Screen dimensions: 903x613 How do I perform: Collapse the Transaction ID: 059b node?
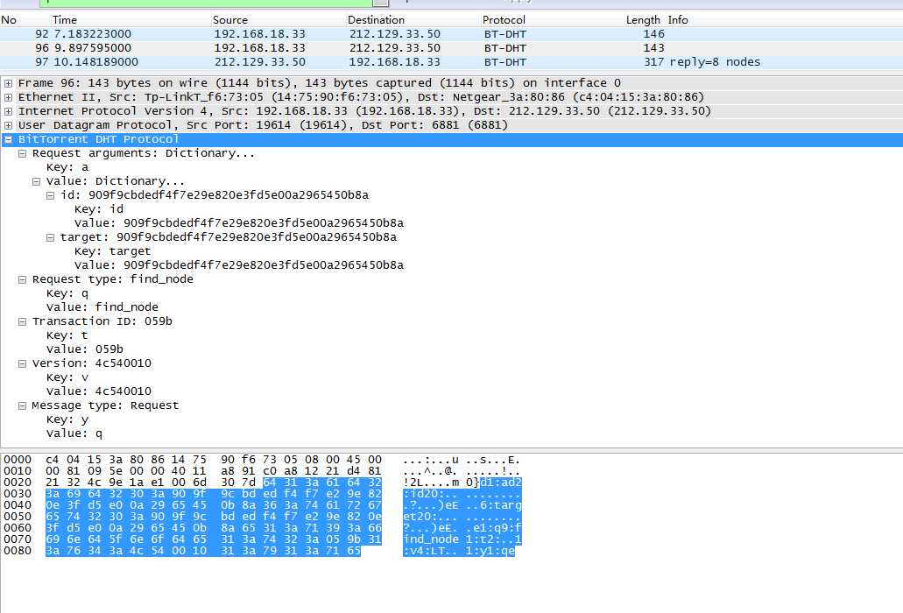[22, 321]
